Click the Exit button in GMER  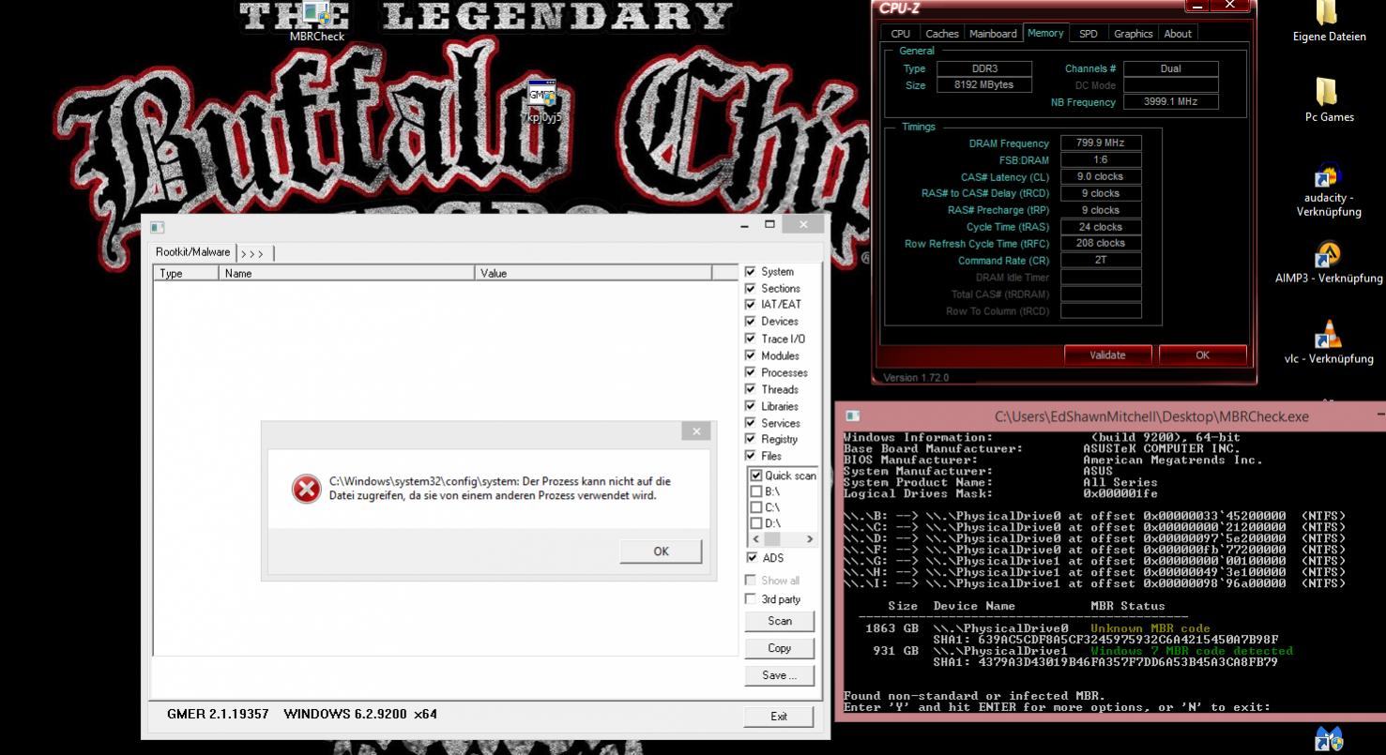[779, 717]
